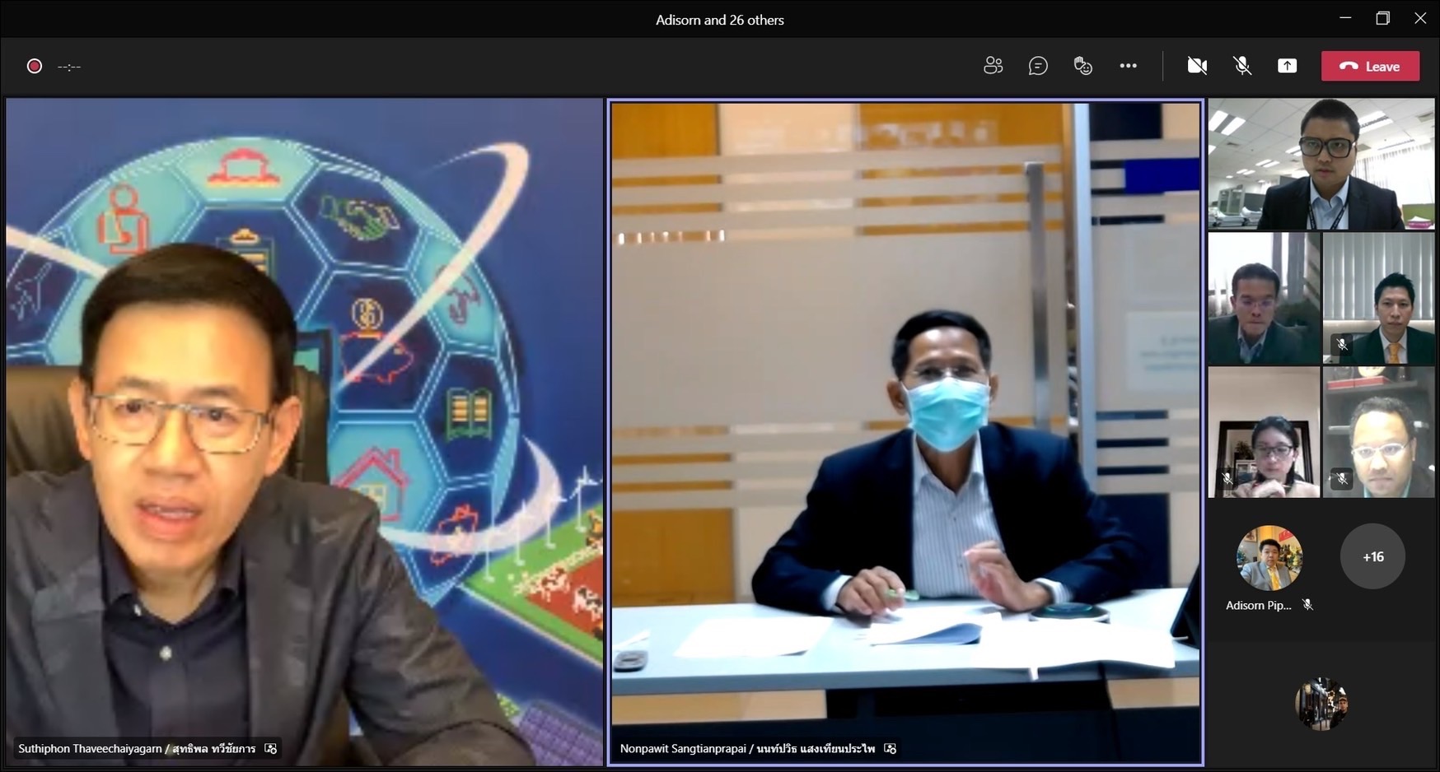The width and height of the screenshot is (1440, 772).
Task: Expand the +16 overflow participants
Action: [x=1372, y=557]
